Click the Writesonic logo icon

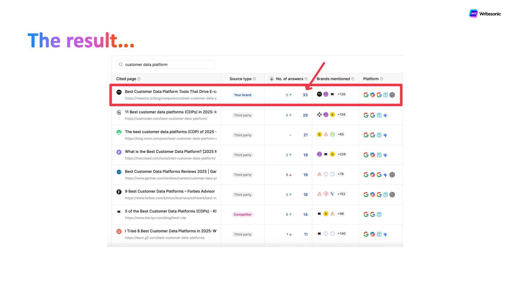click(473, 14)
